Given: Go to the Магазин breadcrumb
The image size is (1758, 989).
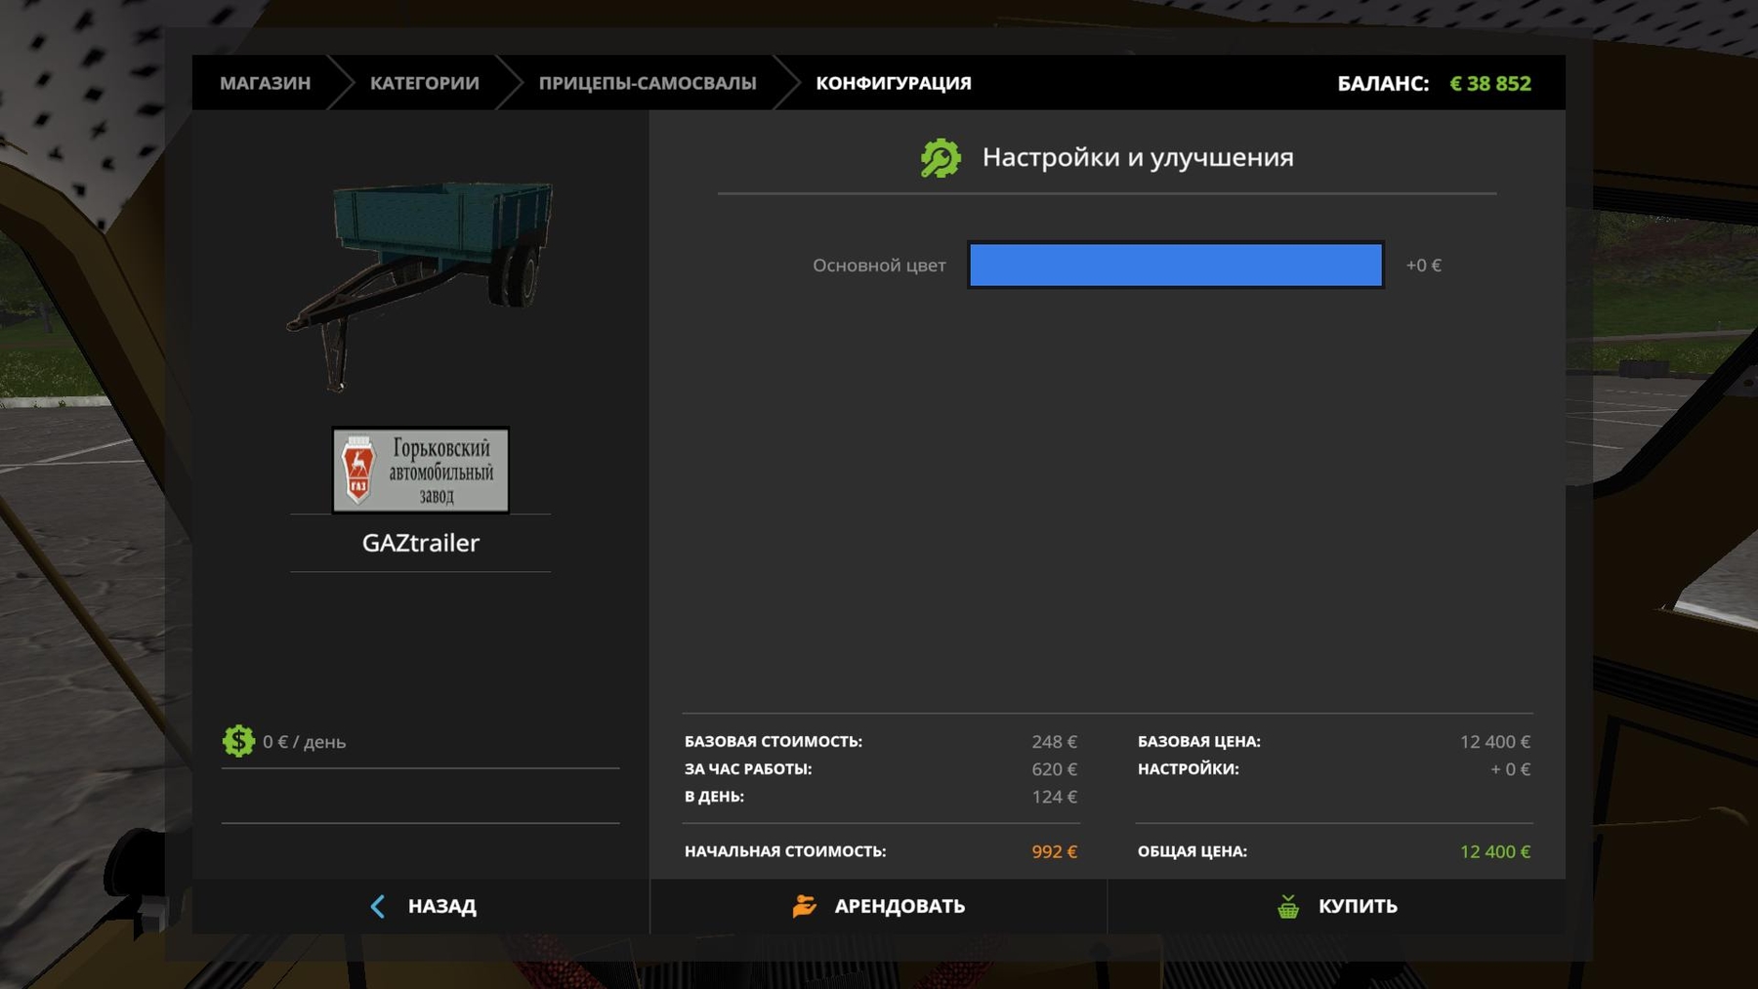Looking at the screenshot, I should point(265,84).
